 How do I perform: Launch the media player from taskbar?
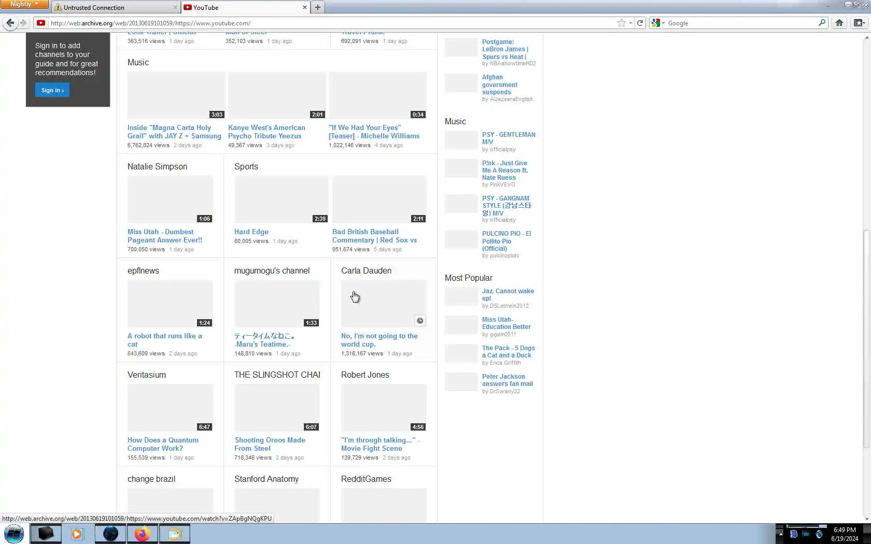tap(78, 534)
